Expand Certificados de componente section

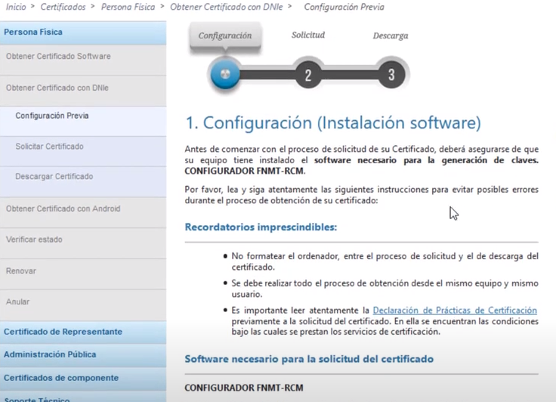(83, 379)
